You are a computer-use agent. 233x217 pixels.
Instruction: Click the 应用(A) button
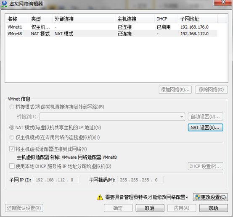(x=182, y=208)
